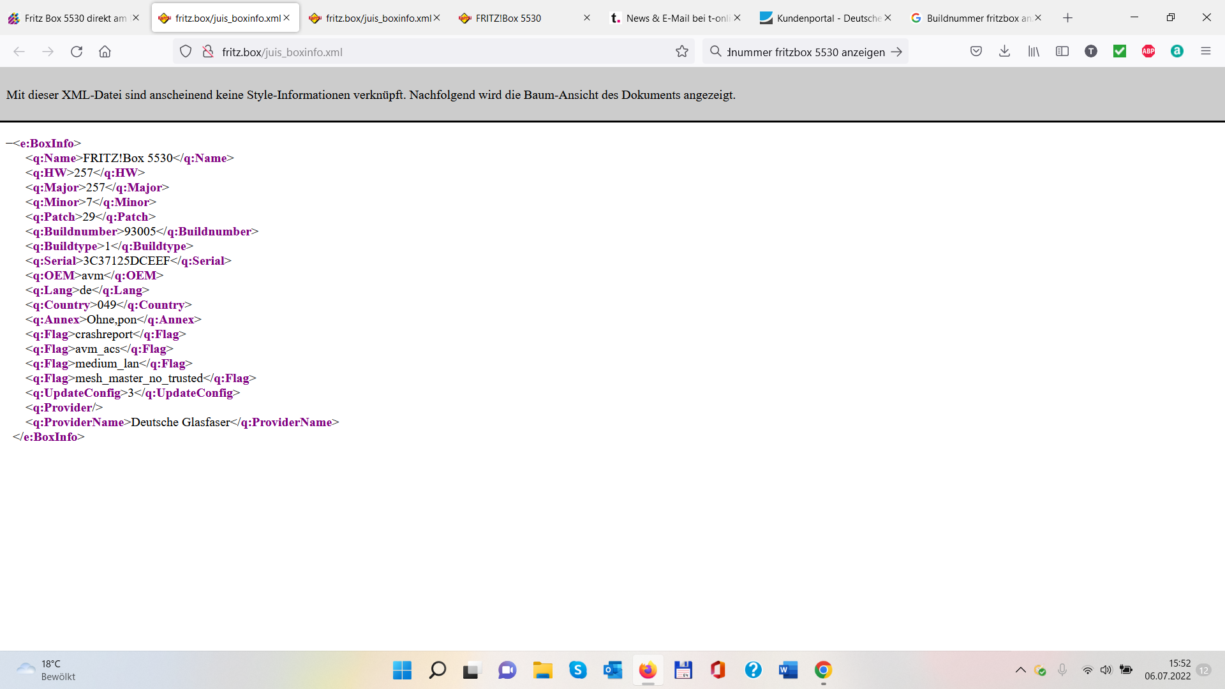Open tracking protection shield info

click(x=186, y=52)
